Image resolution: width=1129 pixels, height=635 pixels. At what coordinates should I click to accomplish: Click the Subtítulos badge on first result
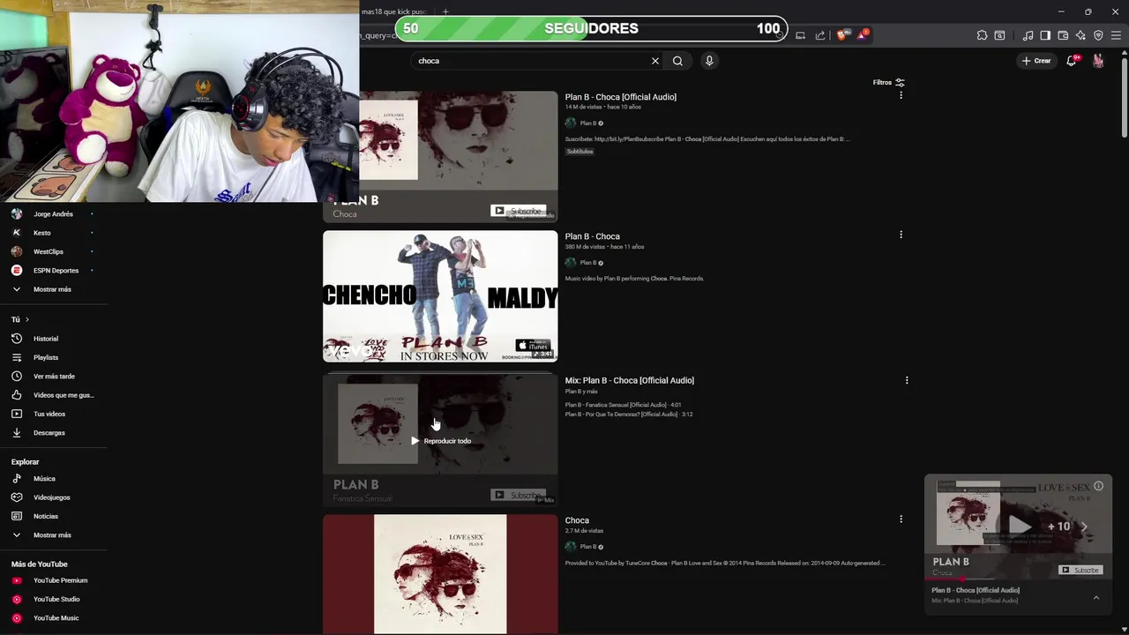click(x=579, y=152)
